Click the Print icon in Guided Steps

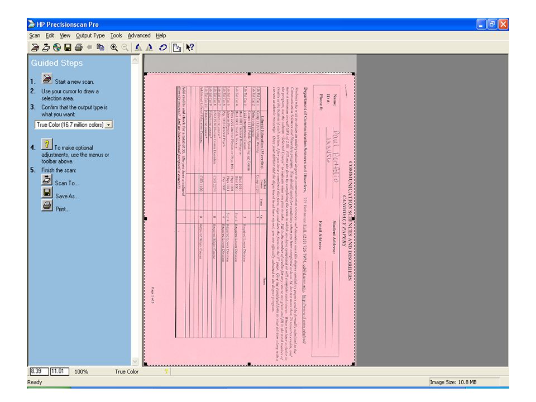point(47,205)
